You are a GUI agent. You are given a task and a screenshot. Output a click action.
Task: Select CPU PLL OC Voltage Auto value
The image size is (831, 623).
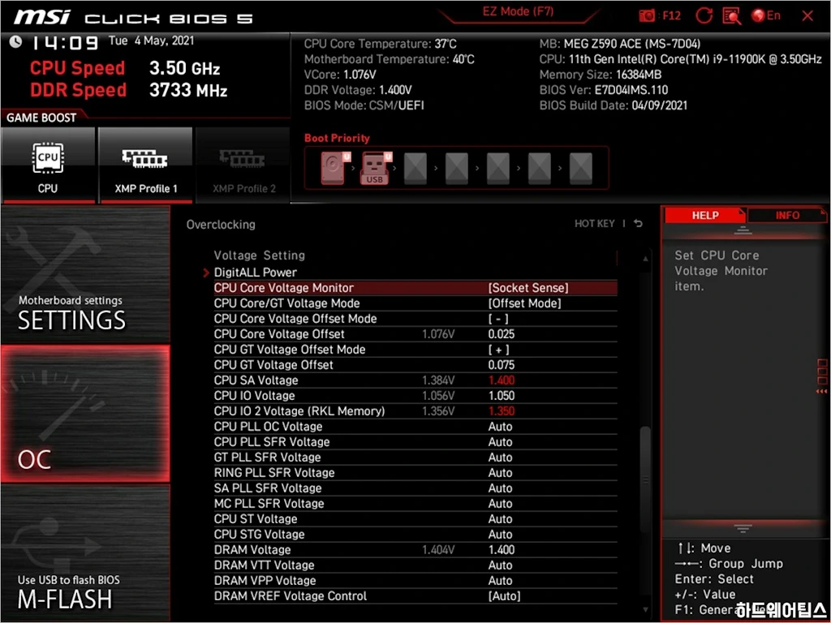click(x=500, y=427)
